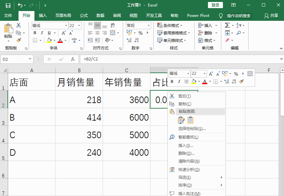Open number format 常规 dropdown
The width and height of the screenshot is (284, 196).
point(148,26)
